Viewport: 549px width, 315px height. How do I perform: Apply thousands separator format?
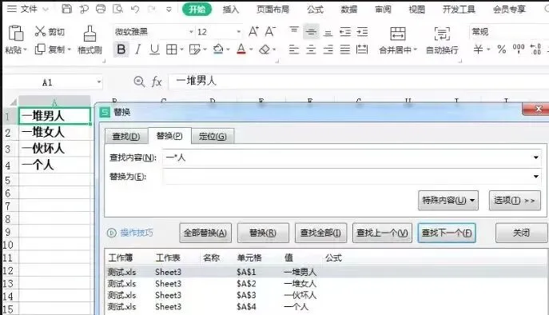(x=519, y=49)
